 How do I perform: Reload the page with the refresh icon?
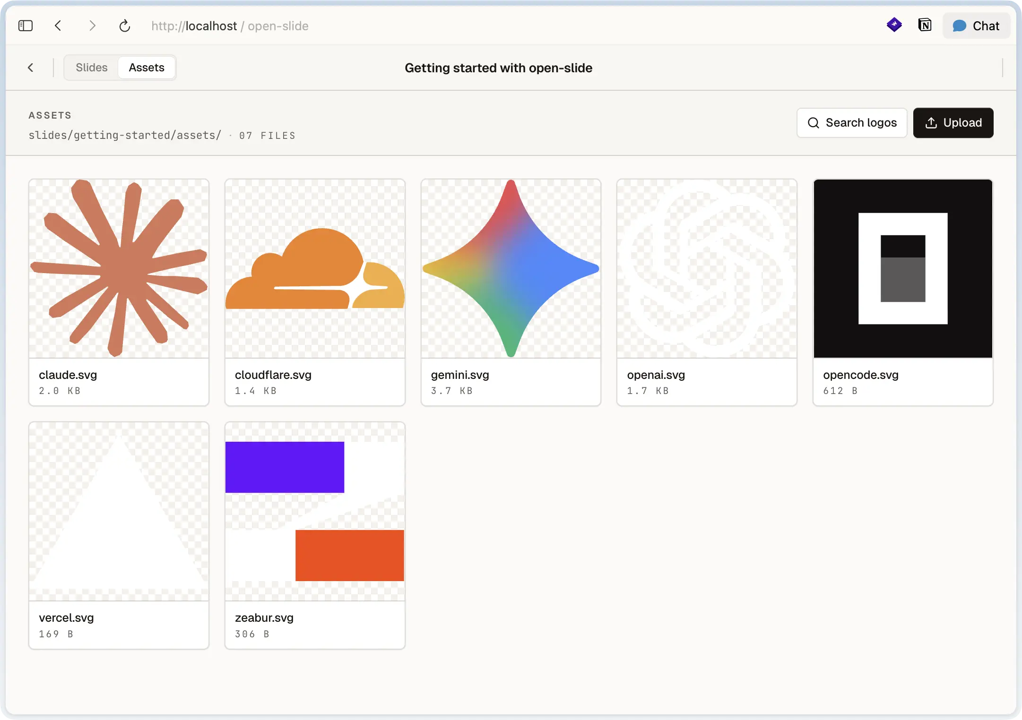(125, 26)
